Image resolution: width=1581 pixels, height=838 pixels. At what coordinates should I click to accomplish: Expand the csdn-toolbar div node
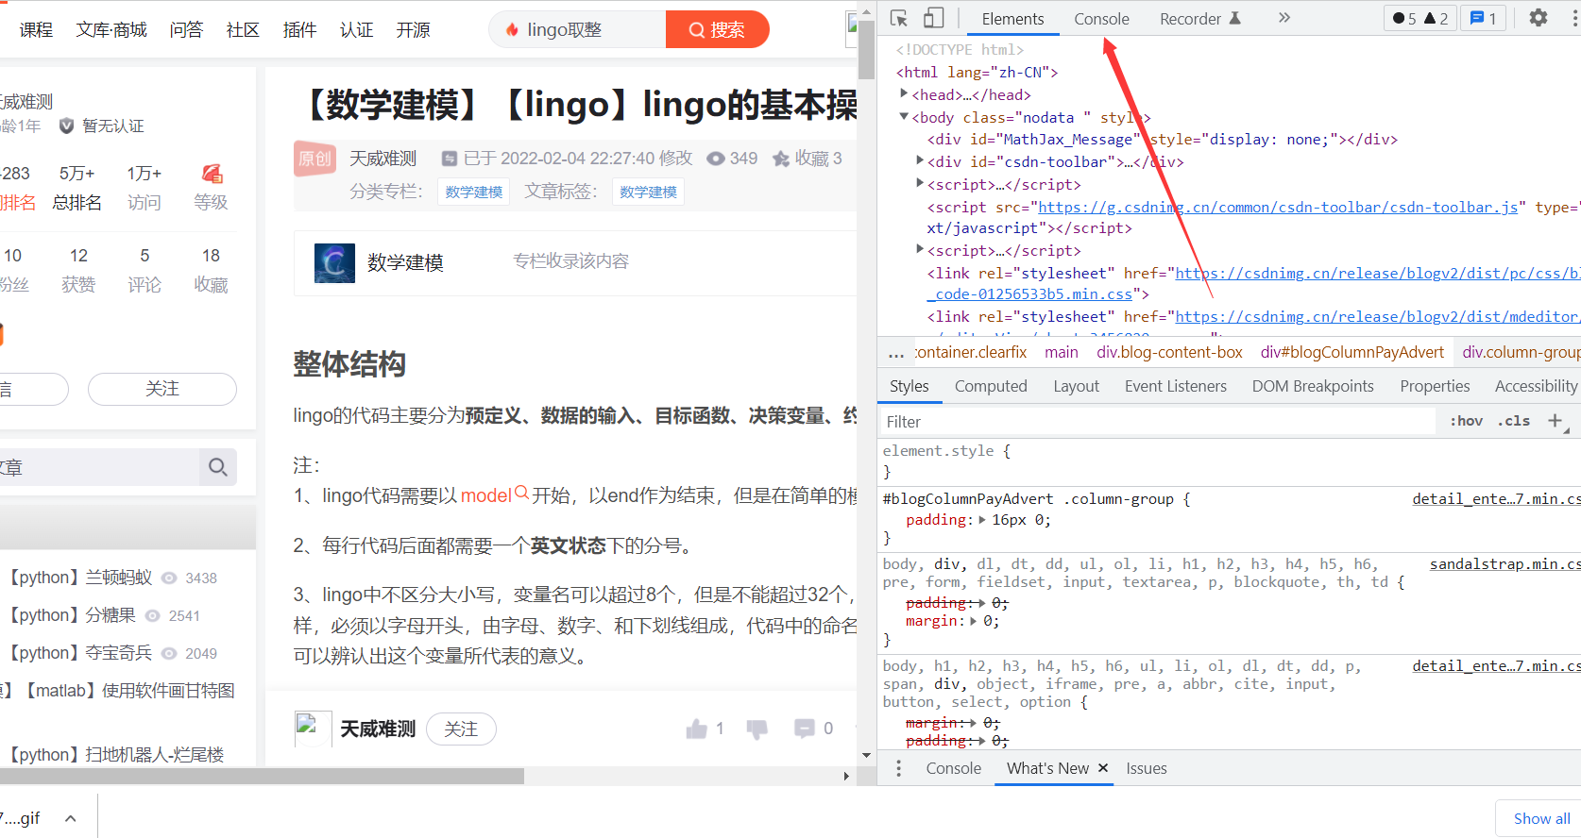click(x=920, y=160)
